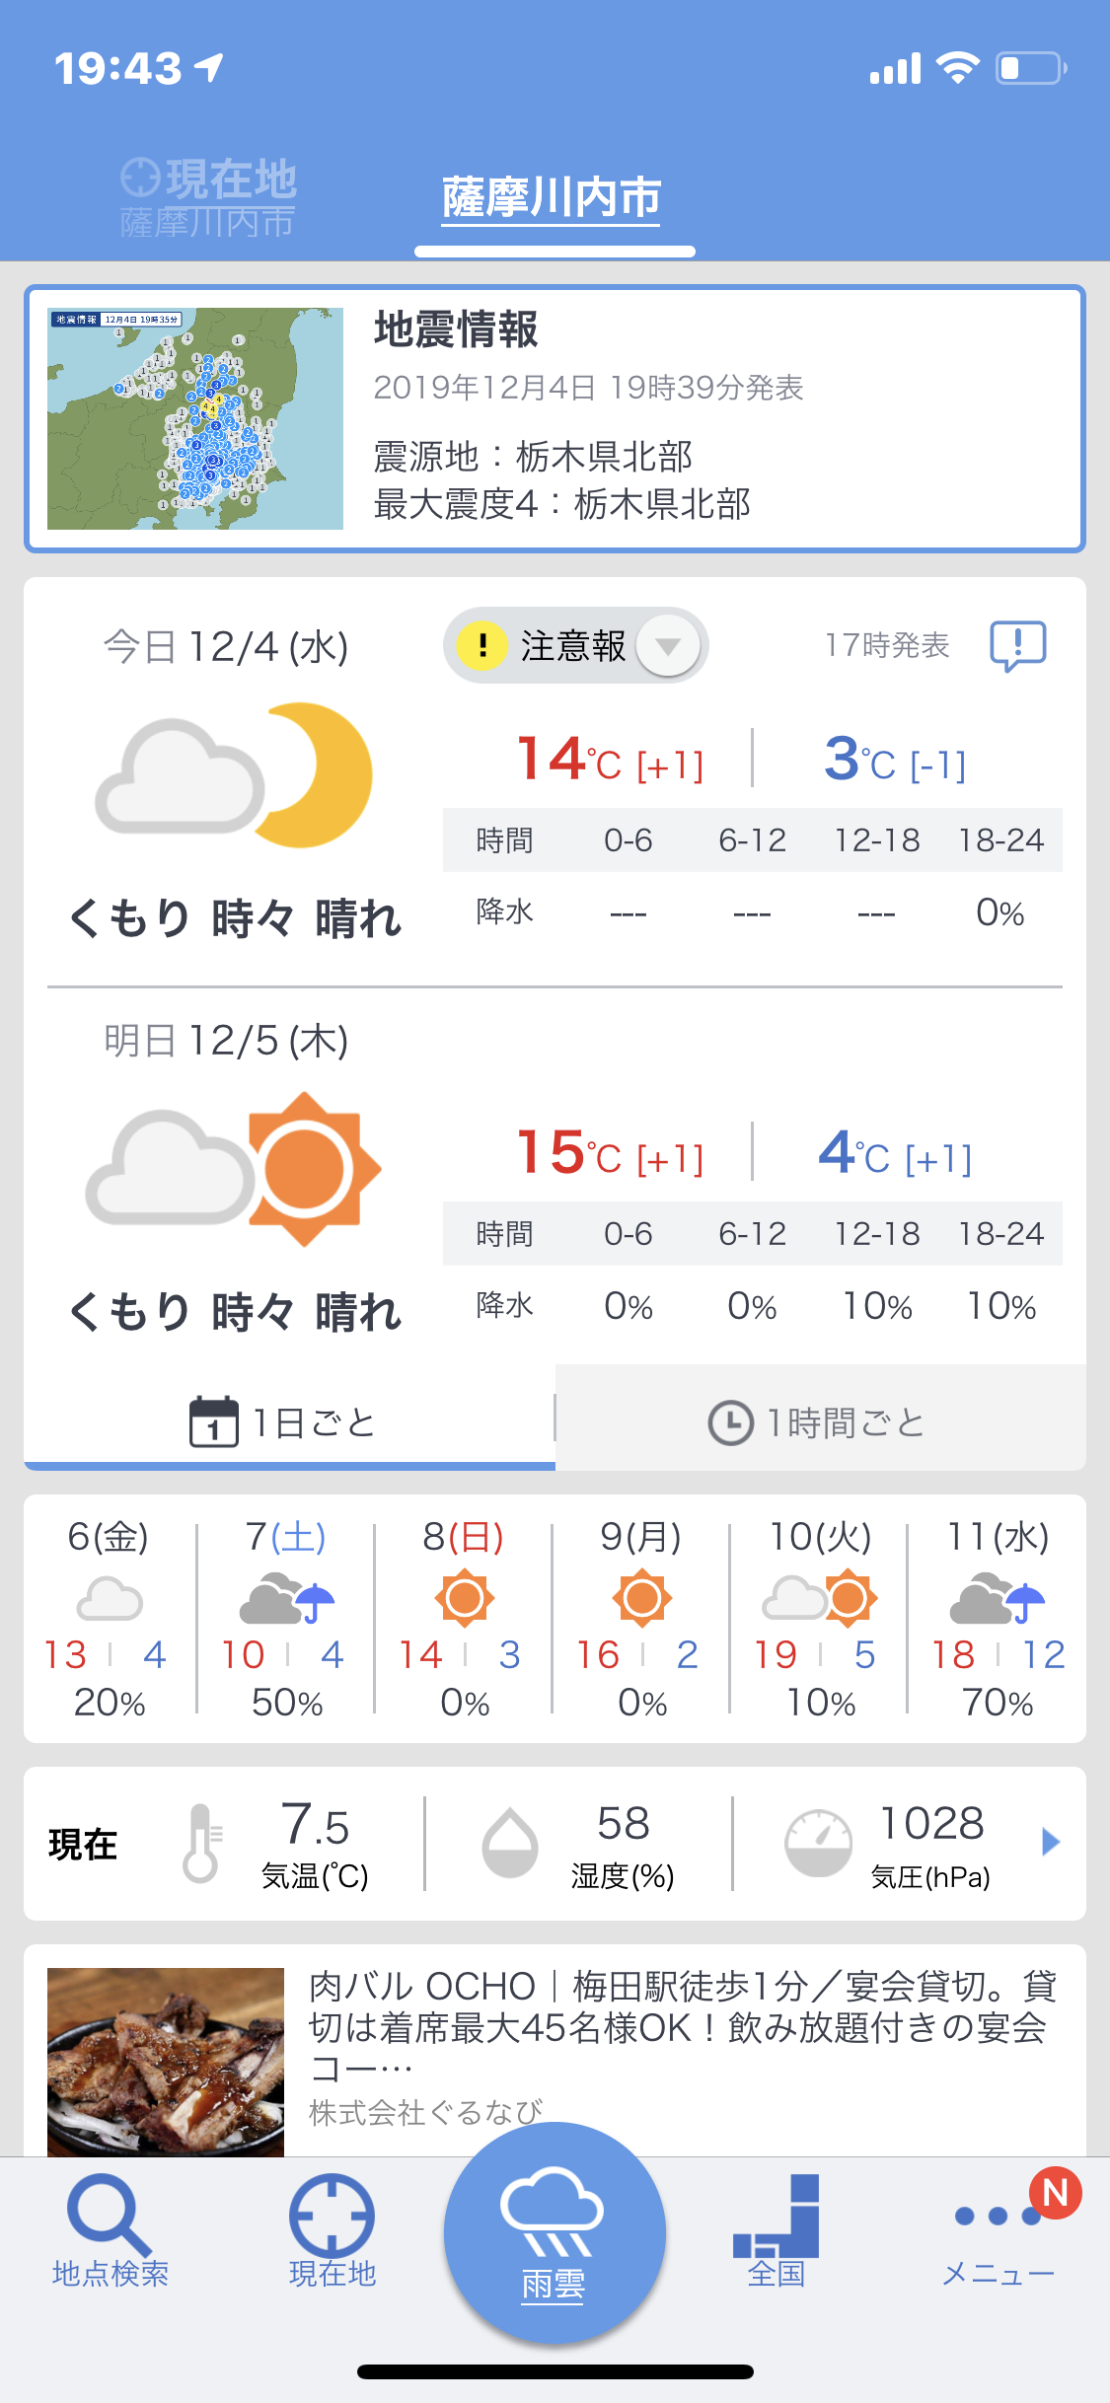Tap the thermometer temperature icon
The height and width of the screenshot is (2403, 1110).
pos(201,1843)
